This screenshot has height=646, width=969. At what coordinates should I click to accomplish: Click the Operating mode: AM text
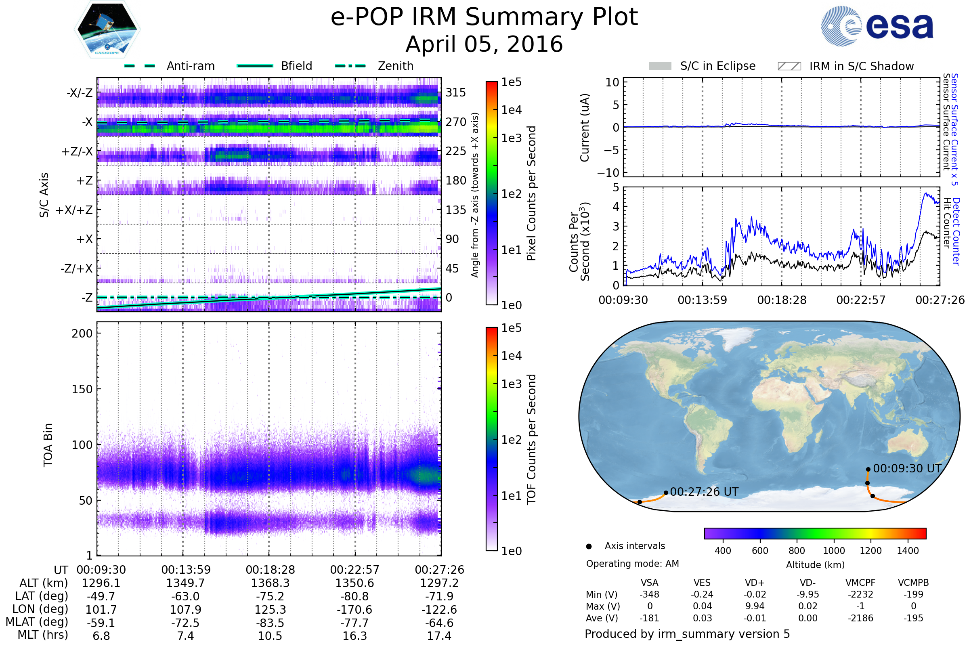click(632, 564)
